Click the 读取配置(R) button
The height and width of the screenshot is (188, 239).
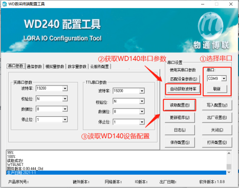click(180, 105)
